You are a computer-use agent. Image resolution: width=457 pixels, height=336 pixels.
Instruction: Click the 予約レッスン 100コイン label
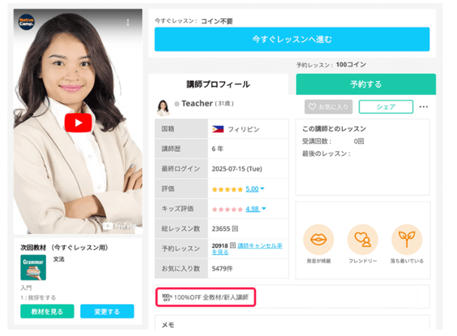coord(331,65)
